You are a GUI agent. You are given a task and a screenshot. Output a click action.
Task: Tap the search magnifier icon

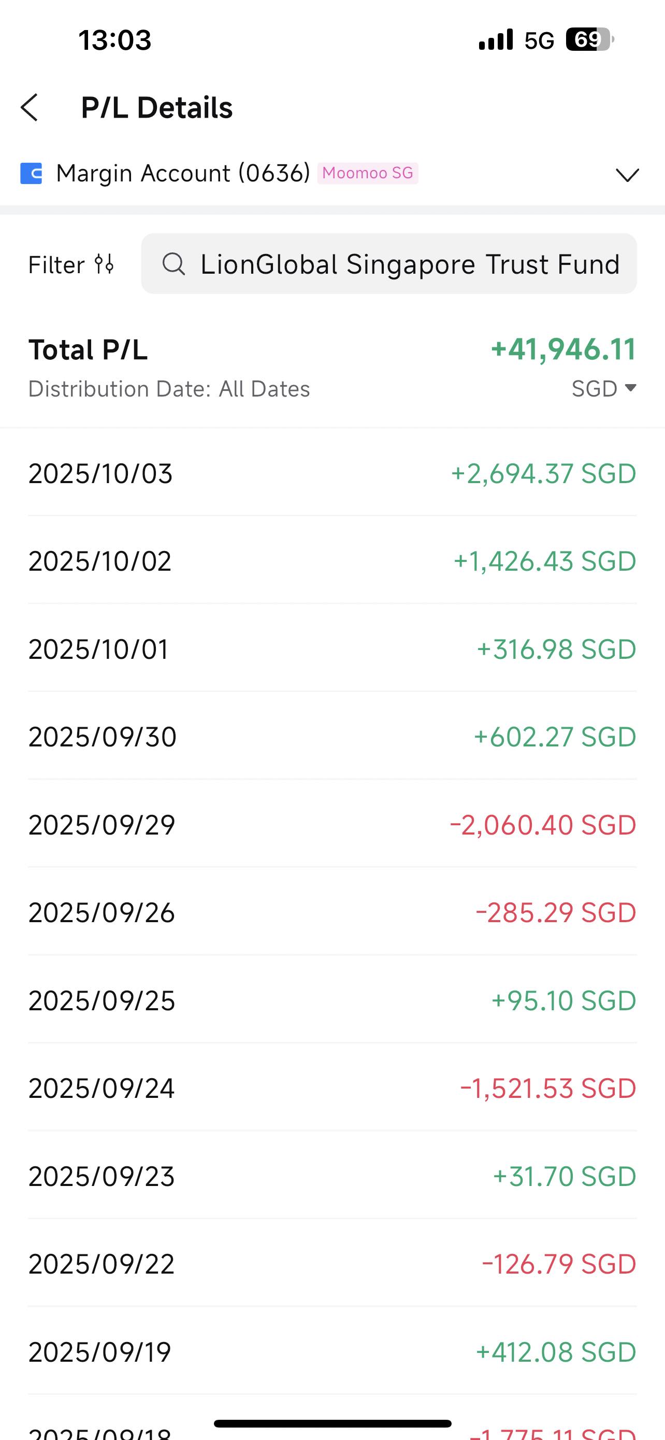coord(174,264)
